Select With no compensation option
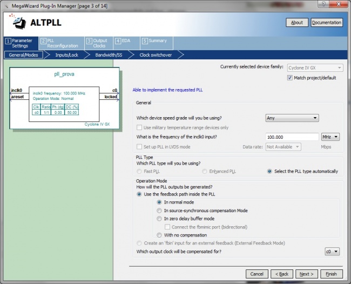Viewport: 351px width, 284px height. tap(159, 235)
